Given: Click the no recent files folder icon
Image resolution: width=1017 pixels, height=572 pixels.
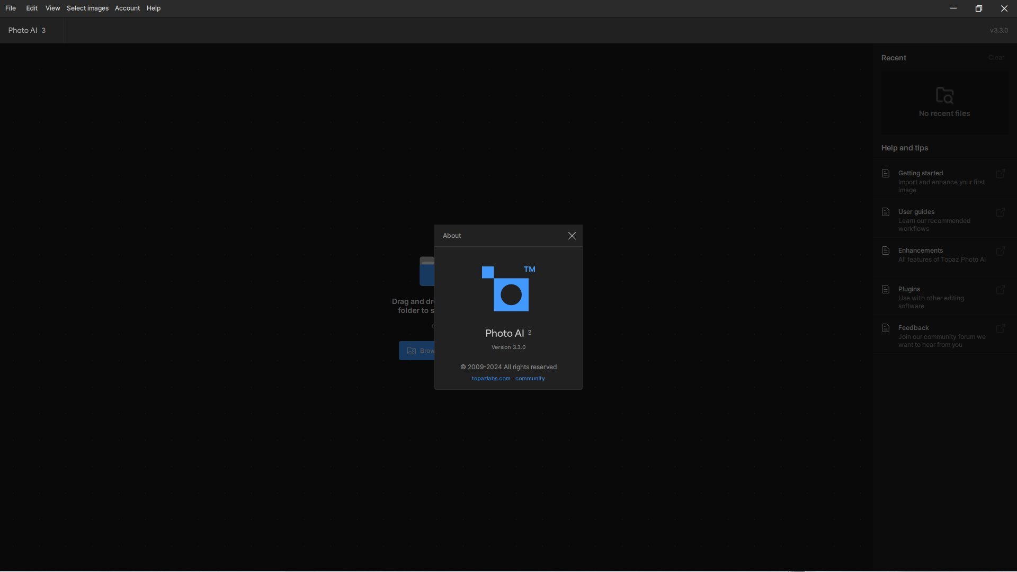Looking at the screenshot, I should click(x=944, y=95).
